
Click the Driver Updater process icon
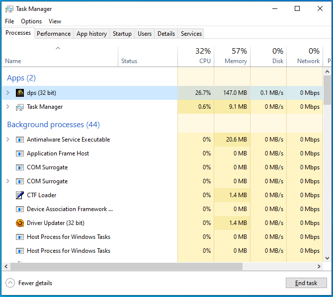[x=20, y=223]
